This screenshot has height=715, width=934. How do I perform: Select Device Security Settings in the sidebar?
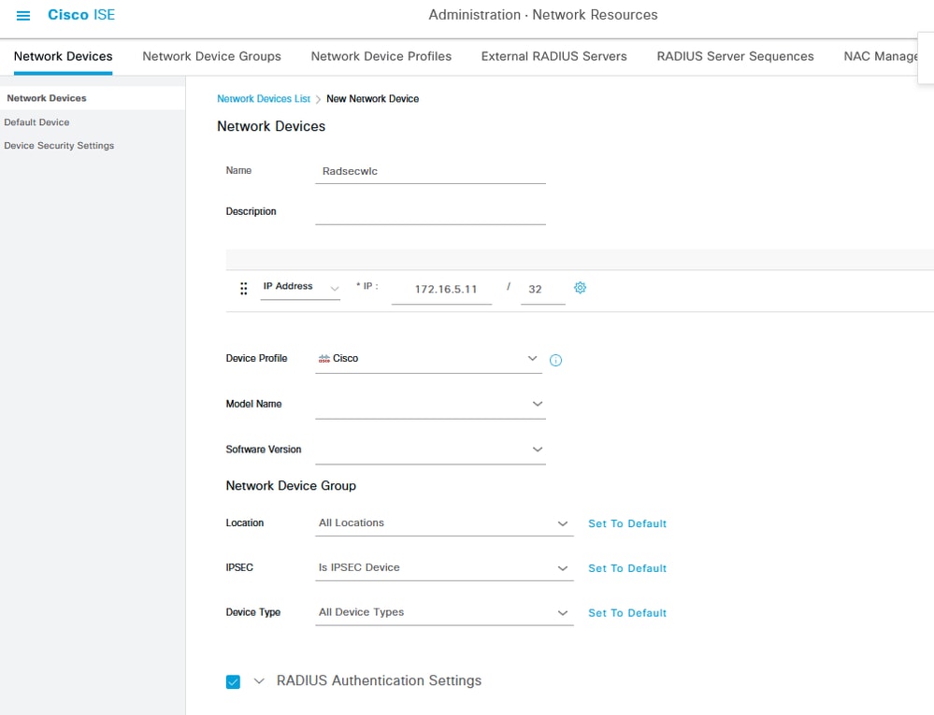(x=59, y=145)
